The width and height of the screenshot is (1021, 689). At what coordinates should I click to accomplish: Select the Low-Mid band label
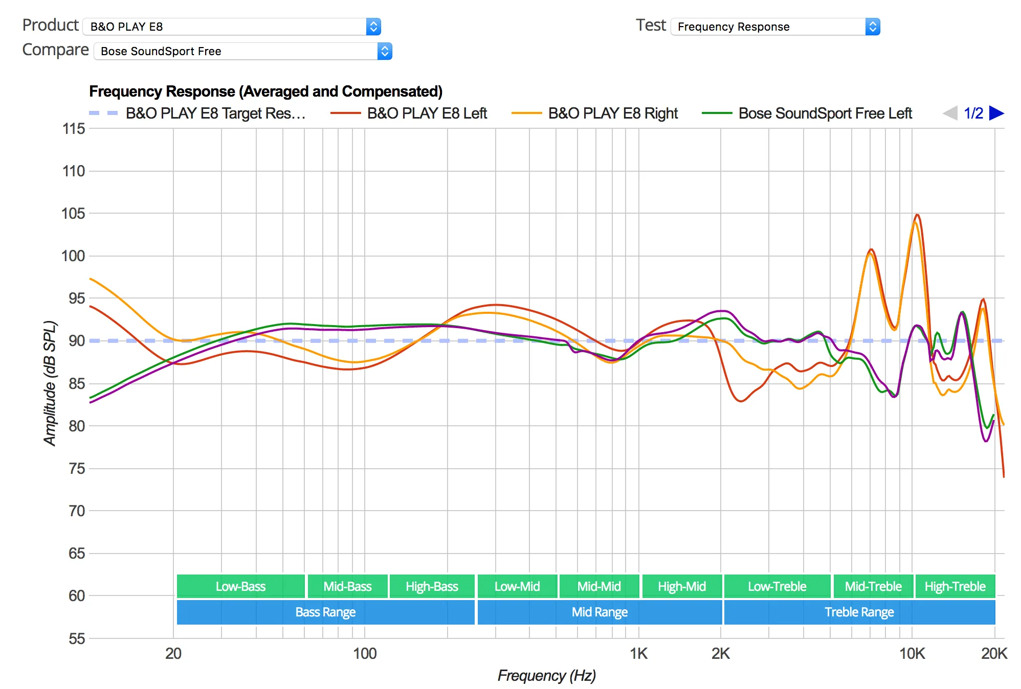(x=517, y=586)
